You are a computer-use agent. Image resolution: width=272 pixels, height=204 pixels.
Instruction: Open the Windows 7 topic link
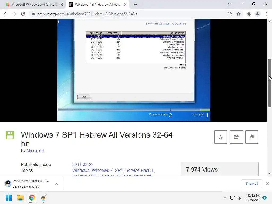(102, 170)
